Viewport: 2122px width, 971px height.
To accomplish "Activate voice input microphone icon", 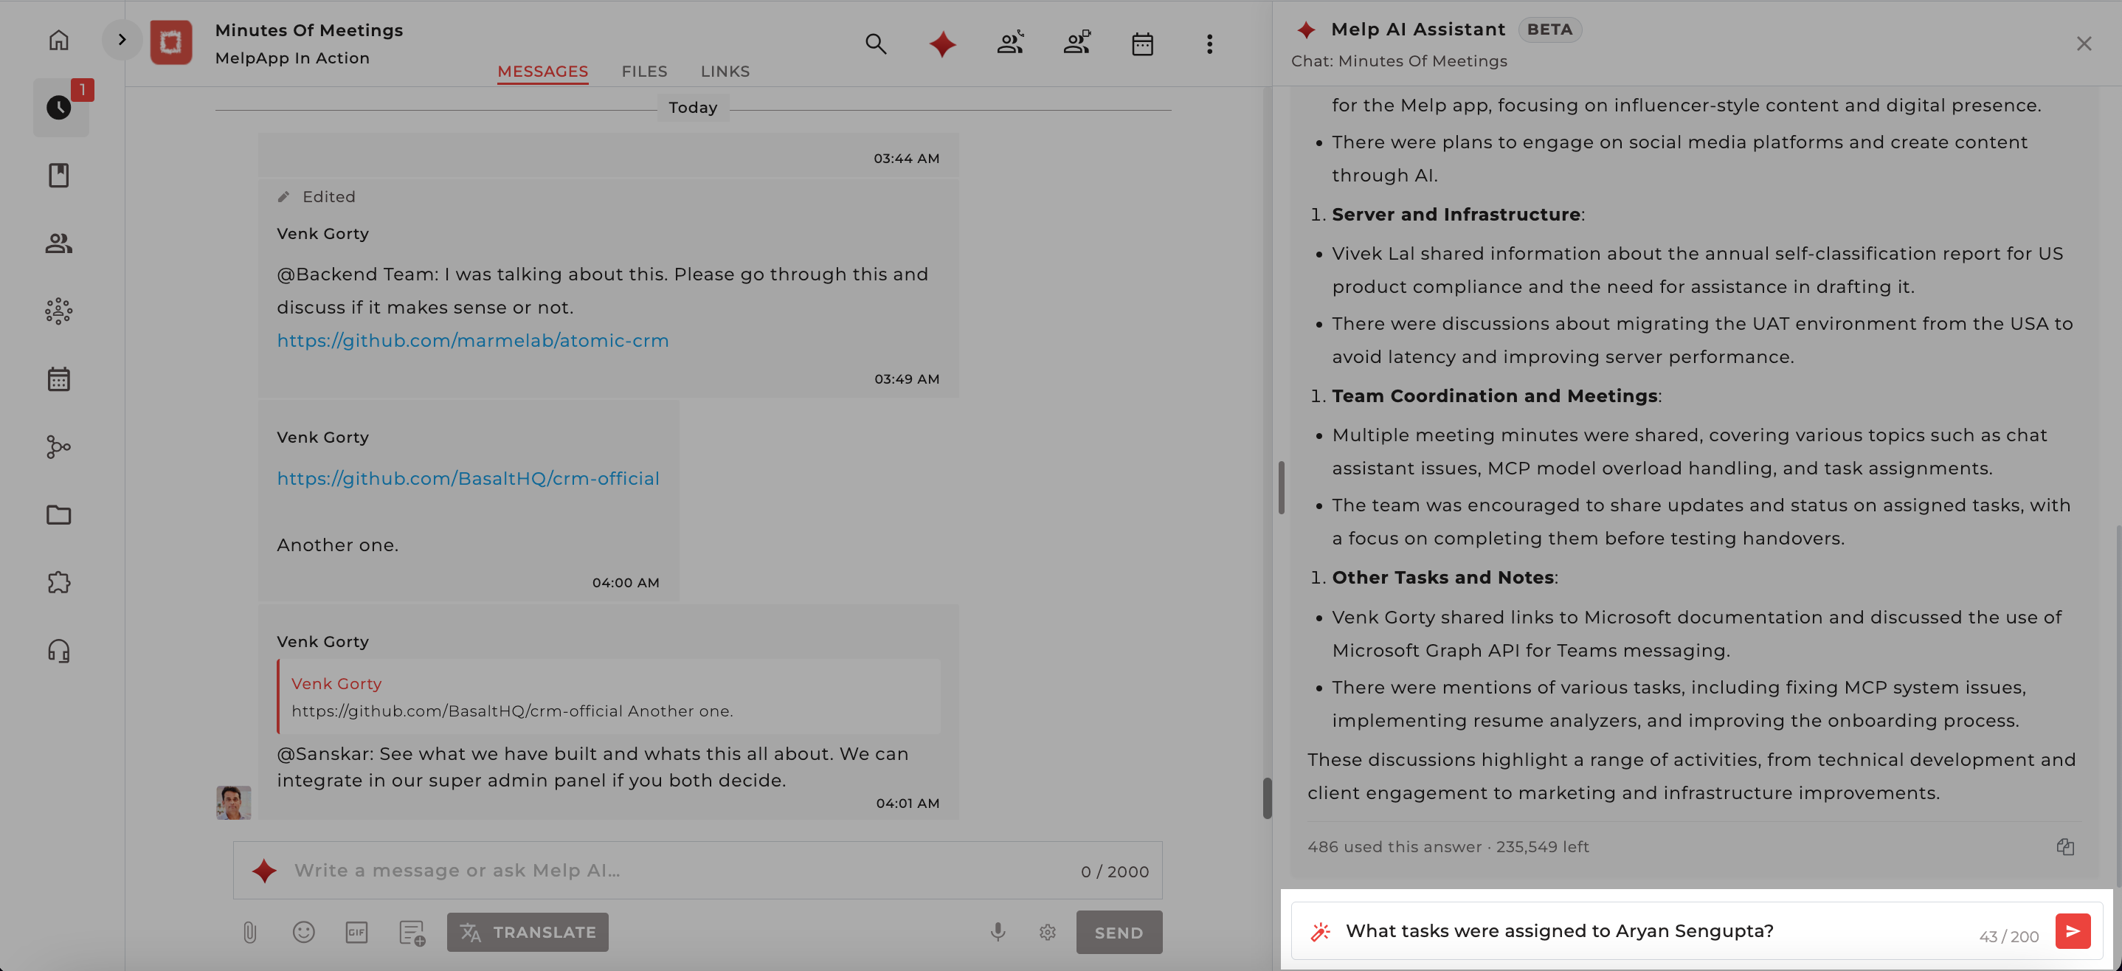I will pos(998,933).
